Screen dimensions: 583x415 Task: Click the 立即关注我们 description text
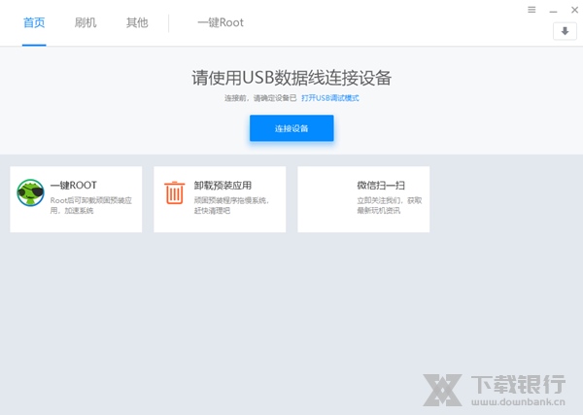[389, 205]
